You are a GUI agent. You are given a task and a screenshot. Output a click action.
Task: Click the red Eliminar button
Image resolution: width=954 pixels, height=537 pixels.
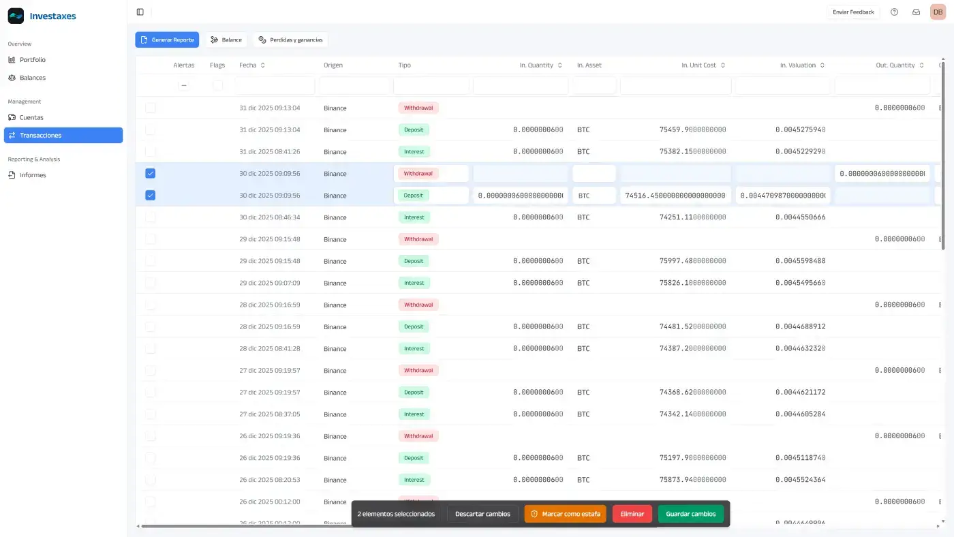(632, 514)
